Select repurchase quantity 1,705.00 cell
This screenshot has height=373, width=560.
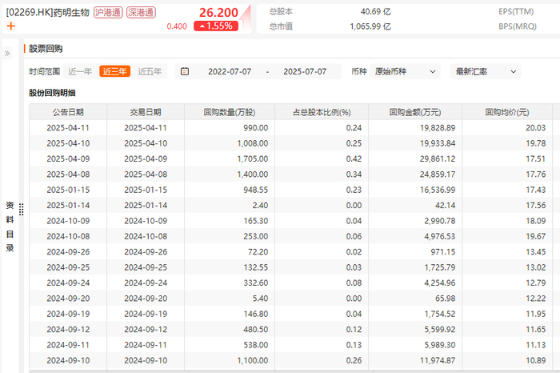click(x=230, y=158)
